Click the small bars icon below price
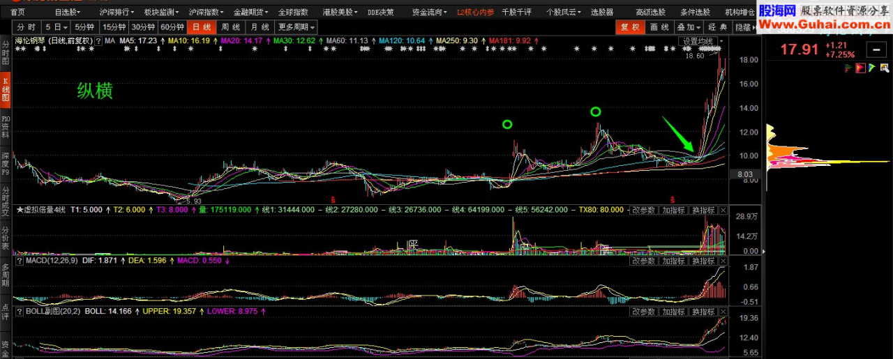 [848, 68]
